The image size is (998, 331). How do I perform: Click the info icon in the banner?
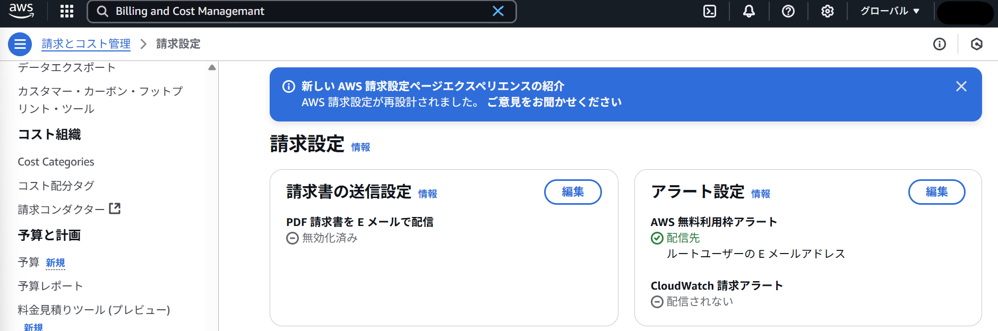tap(289, 86)
